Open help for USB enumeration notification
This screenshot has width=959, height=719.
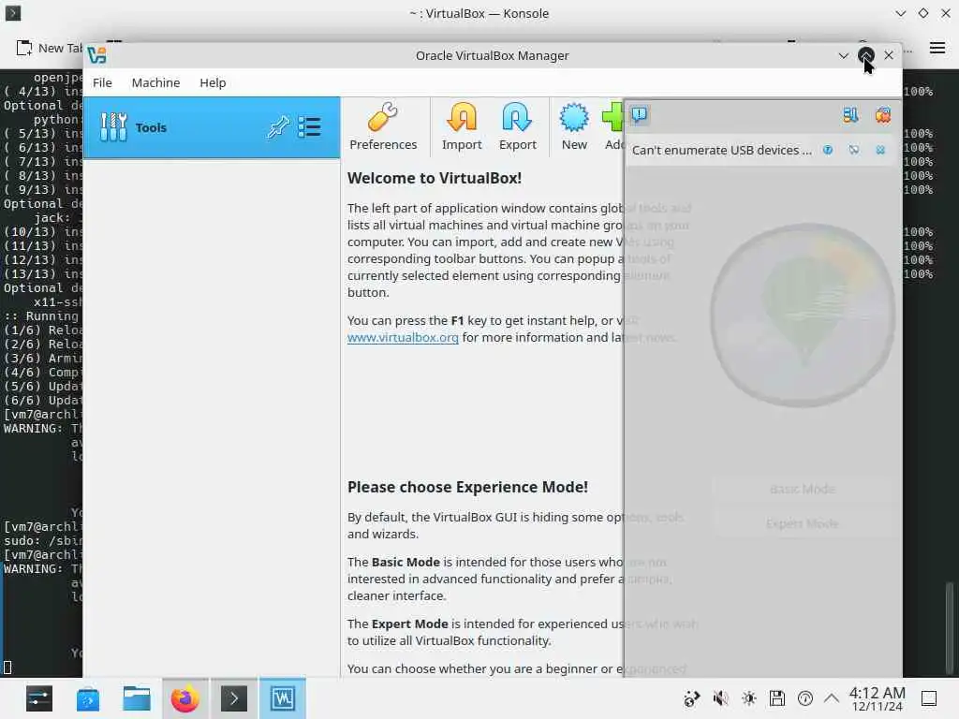point(828,150)
